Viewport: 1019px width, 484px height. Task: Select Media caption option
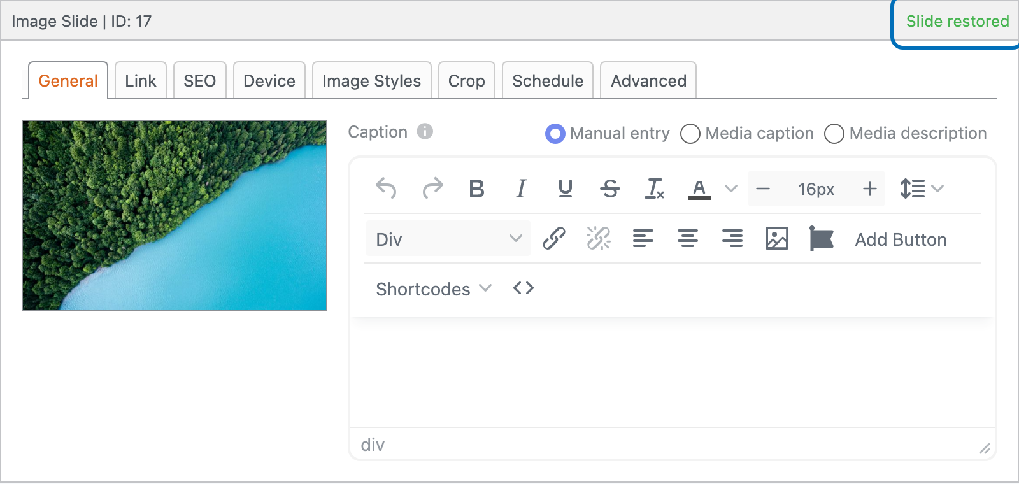click(x=690, y=134)
